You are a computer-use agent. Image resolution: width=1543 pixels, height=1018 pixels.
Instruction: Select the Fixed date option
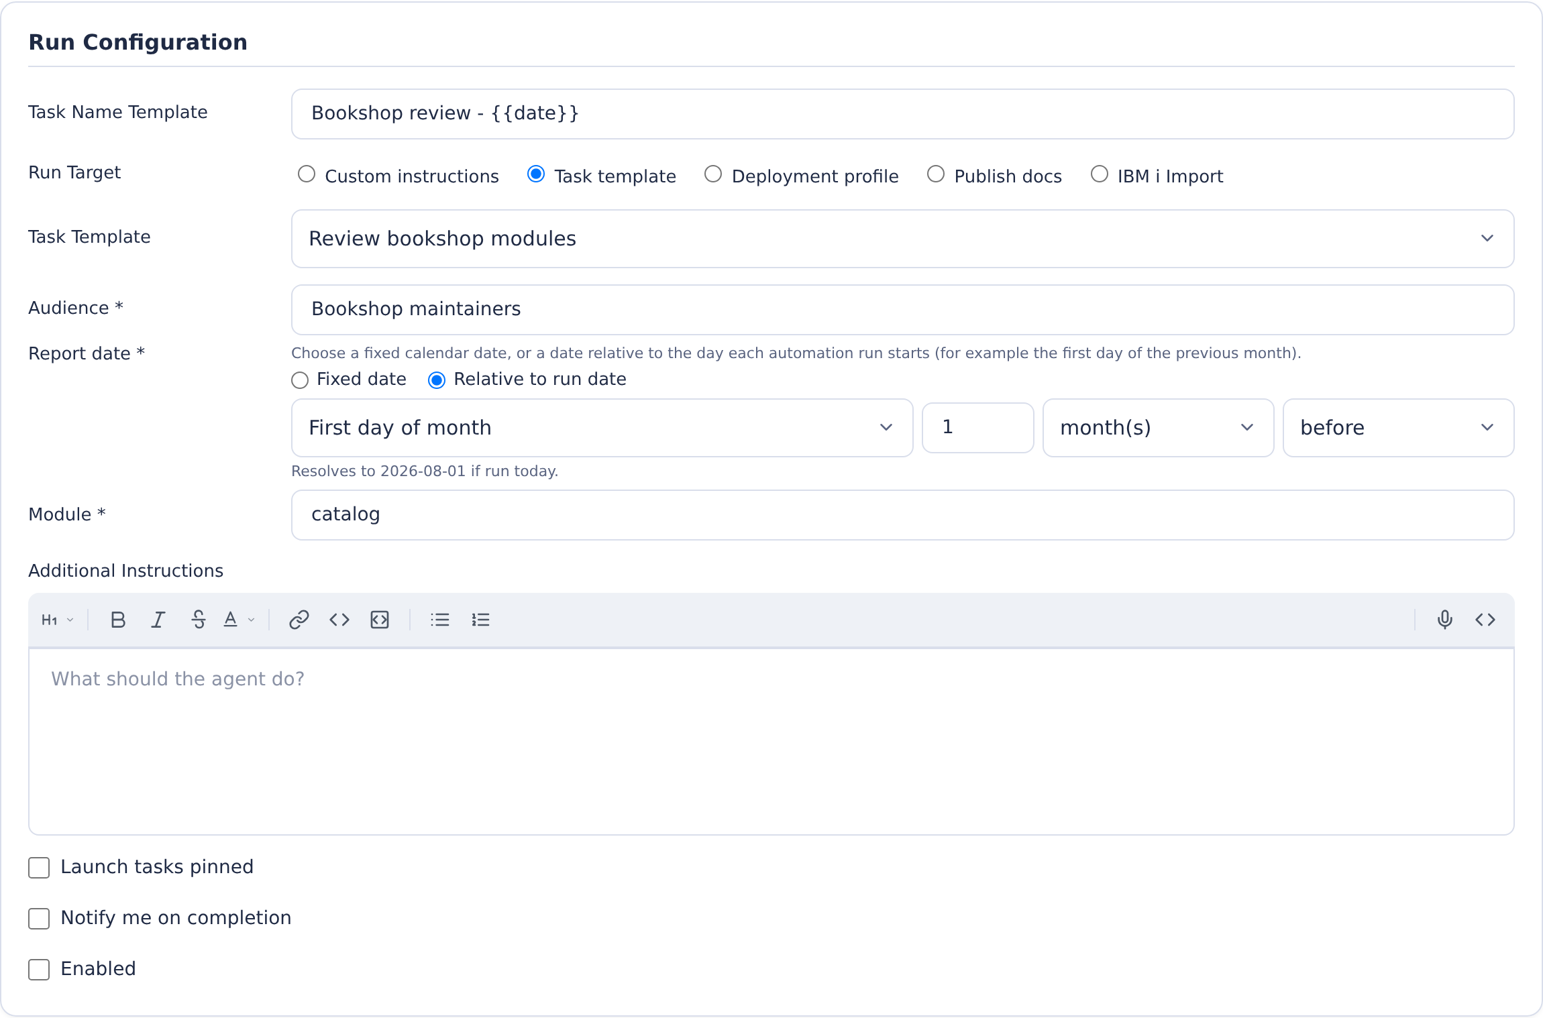coord(300,380)
